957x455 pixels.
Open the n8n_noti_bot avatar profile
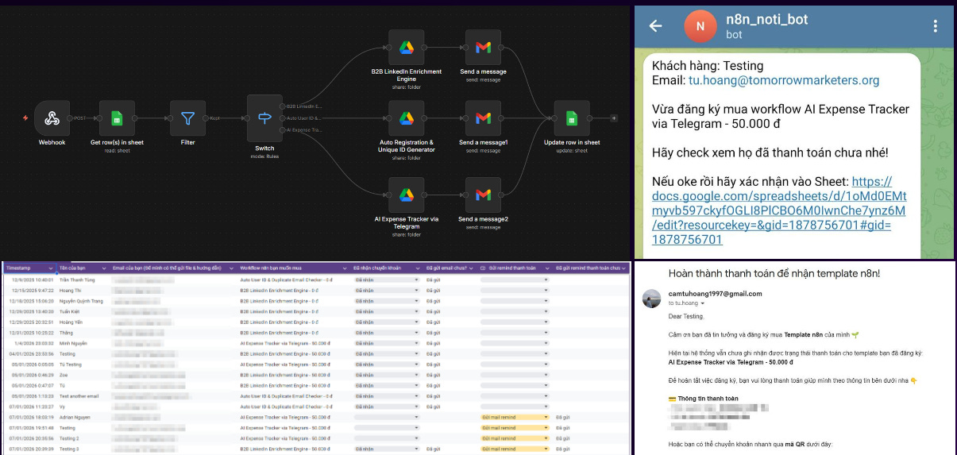[700, 25]
